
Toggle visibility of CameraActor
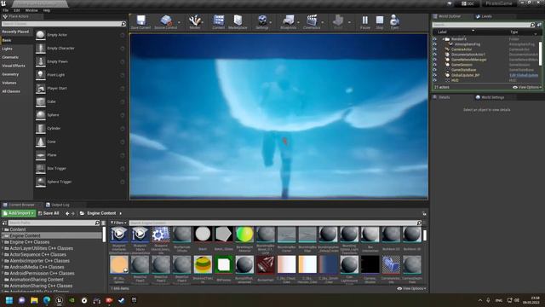tap(434, 49)
